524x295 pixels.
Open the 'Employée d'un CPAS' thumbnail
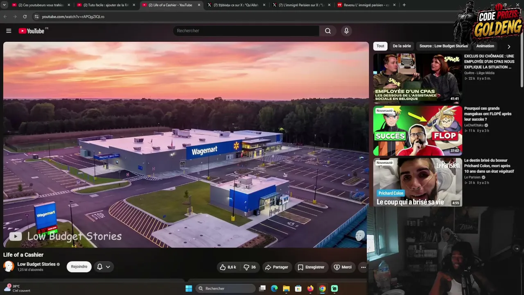pyautogui.click(x=418, y=78)
